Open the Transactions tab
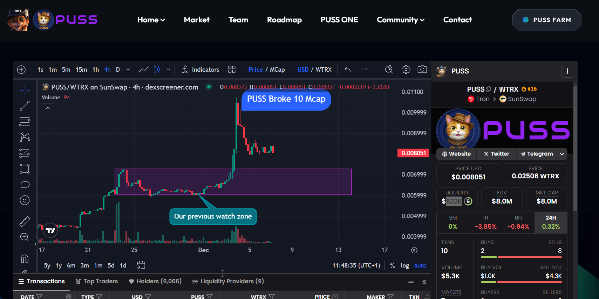Viewport: 599px width, 299px height. 42,282
